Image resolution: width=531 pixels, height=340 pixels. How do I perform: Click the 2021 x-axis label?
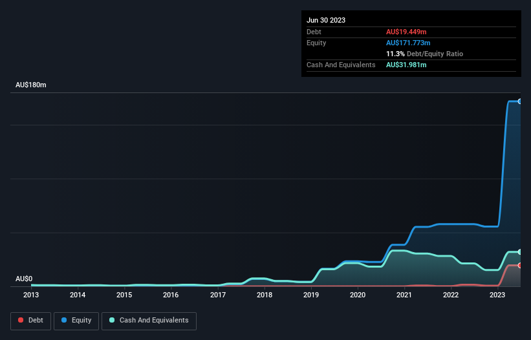click(404, 295)
